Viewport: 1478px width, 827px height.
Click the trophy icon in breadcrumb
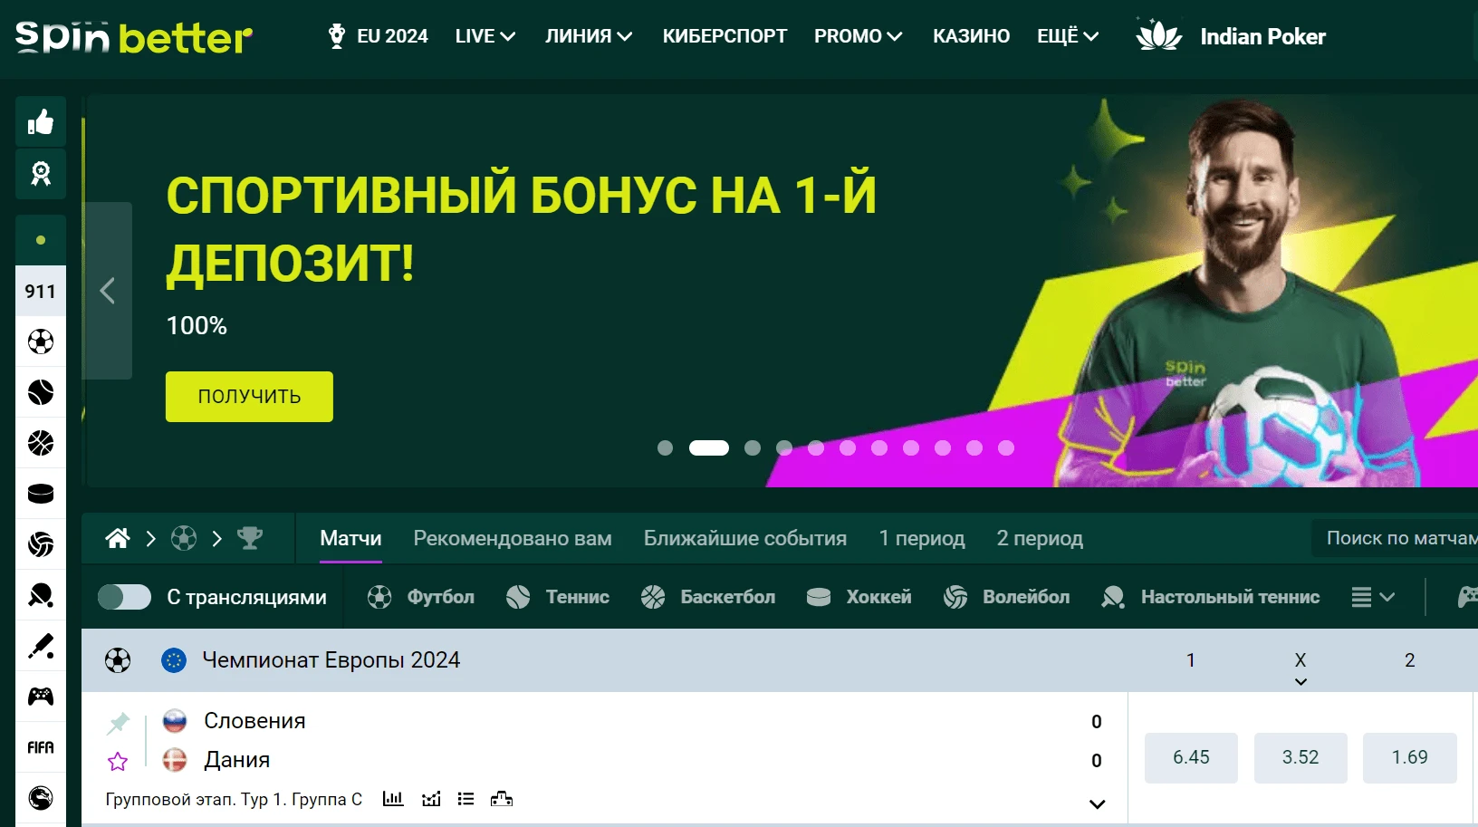(x=250, y=539)
